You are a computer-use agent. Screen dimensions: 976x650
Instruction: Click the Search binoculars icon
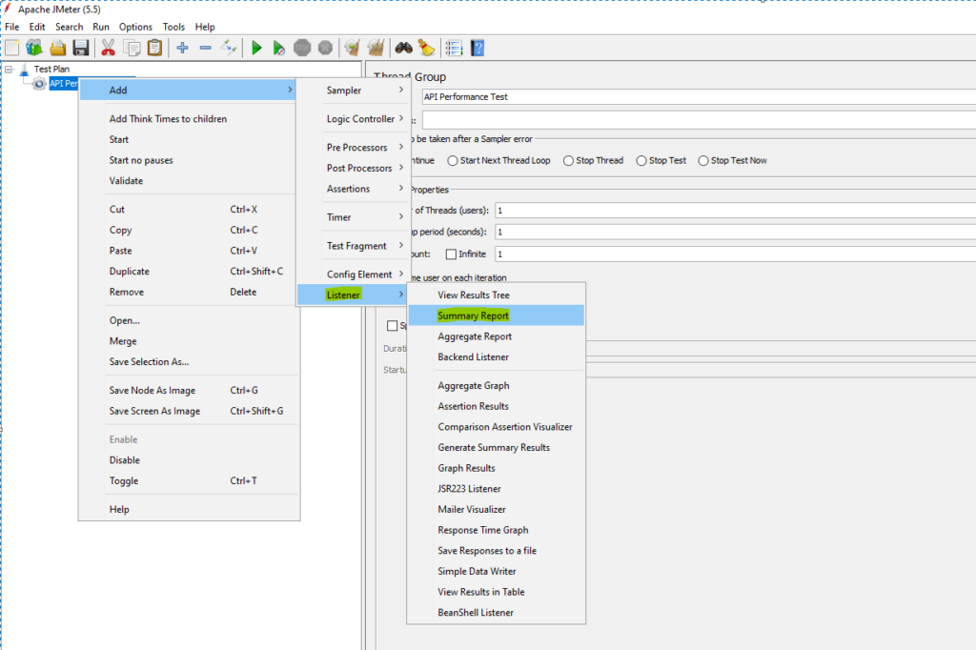[x=403, y=48]
